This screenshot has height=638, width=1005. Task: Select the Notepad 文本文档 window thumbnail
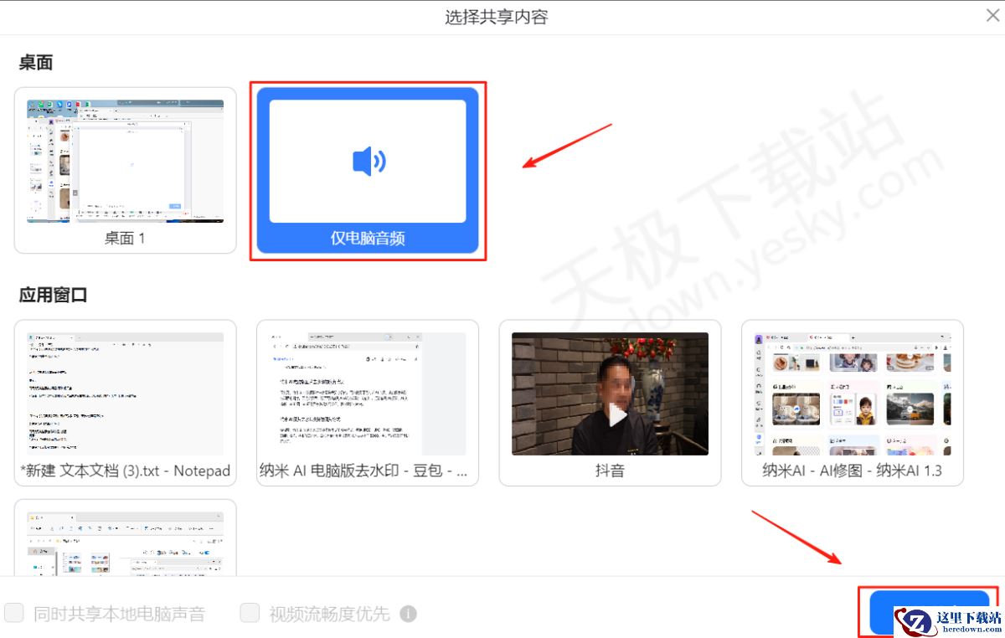click(x=124, y=394)
